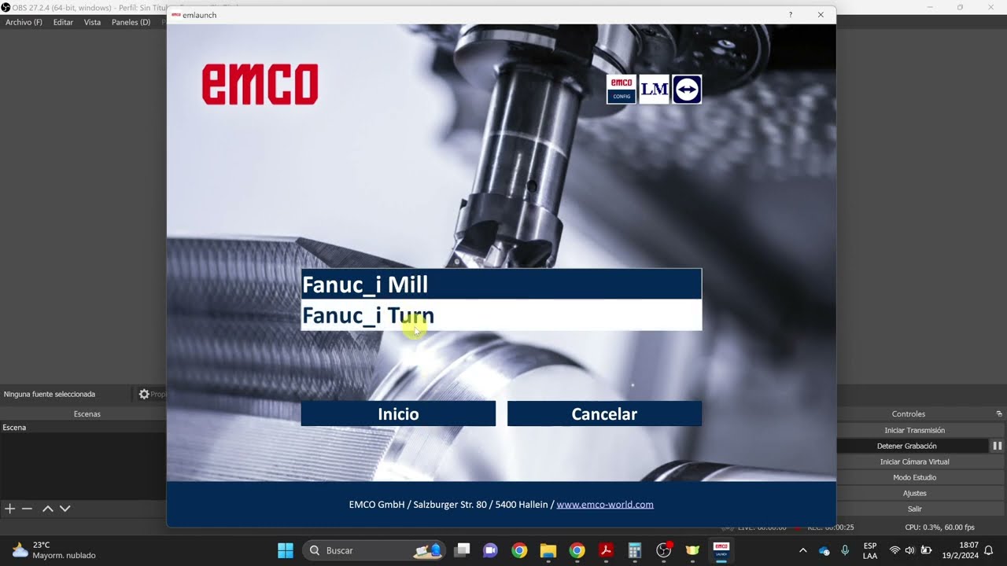The height and width of the screenshot is (566, 1007).
Task: Open the Windows Start menu
Action: coord(286,550)
